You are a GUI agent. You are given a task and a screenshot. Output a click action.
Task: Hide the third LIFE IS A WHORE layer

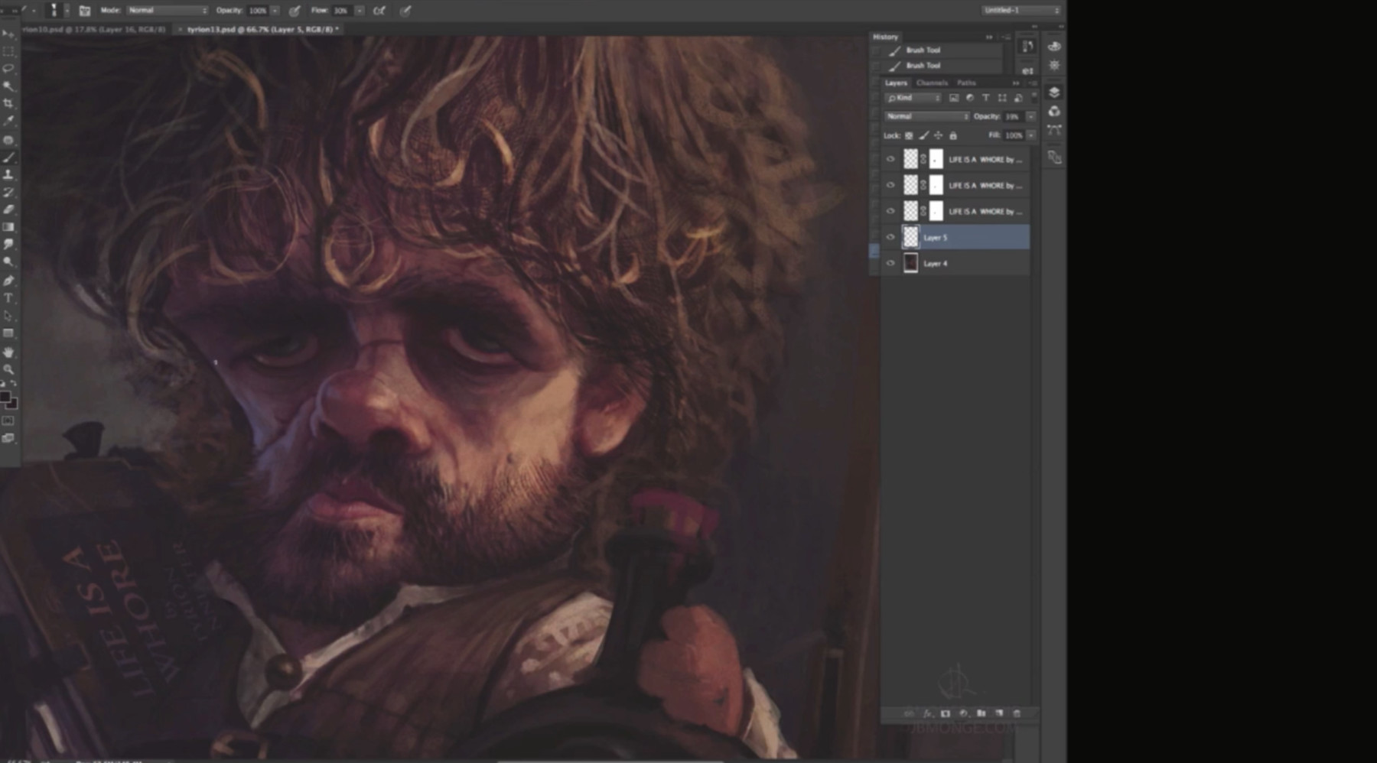pyautogui.click(x=890, y=211)
